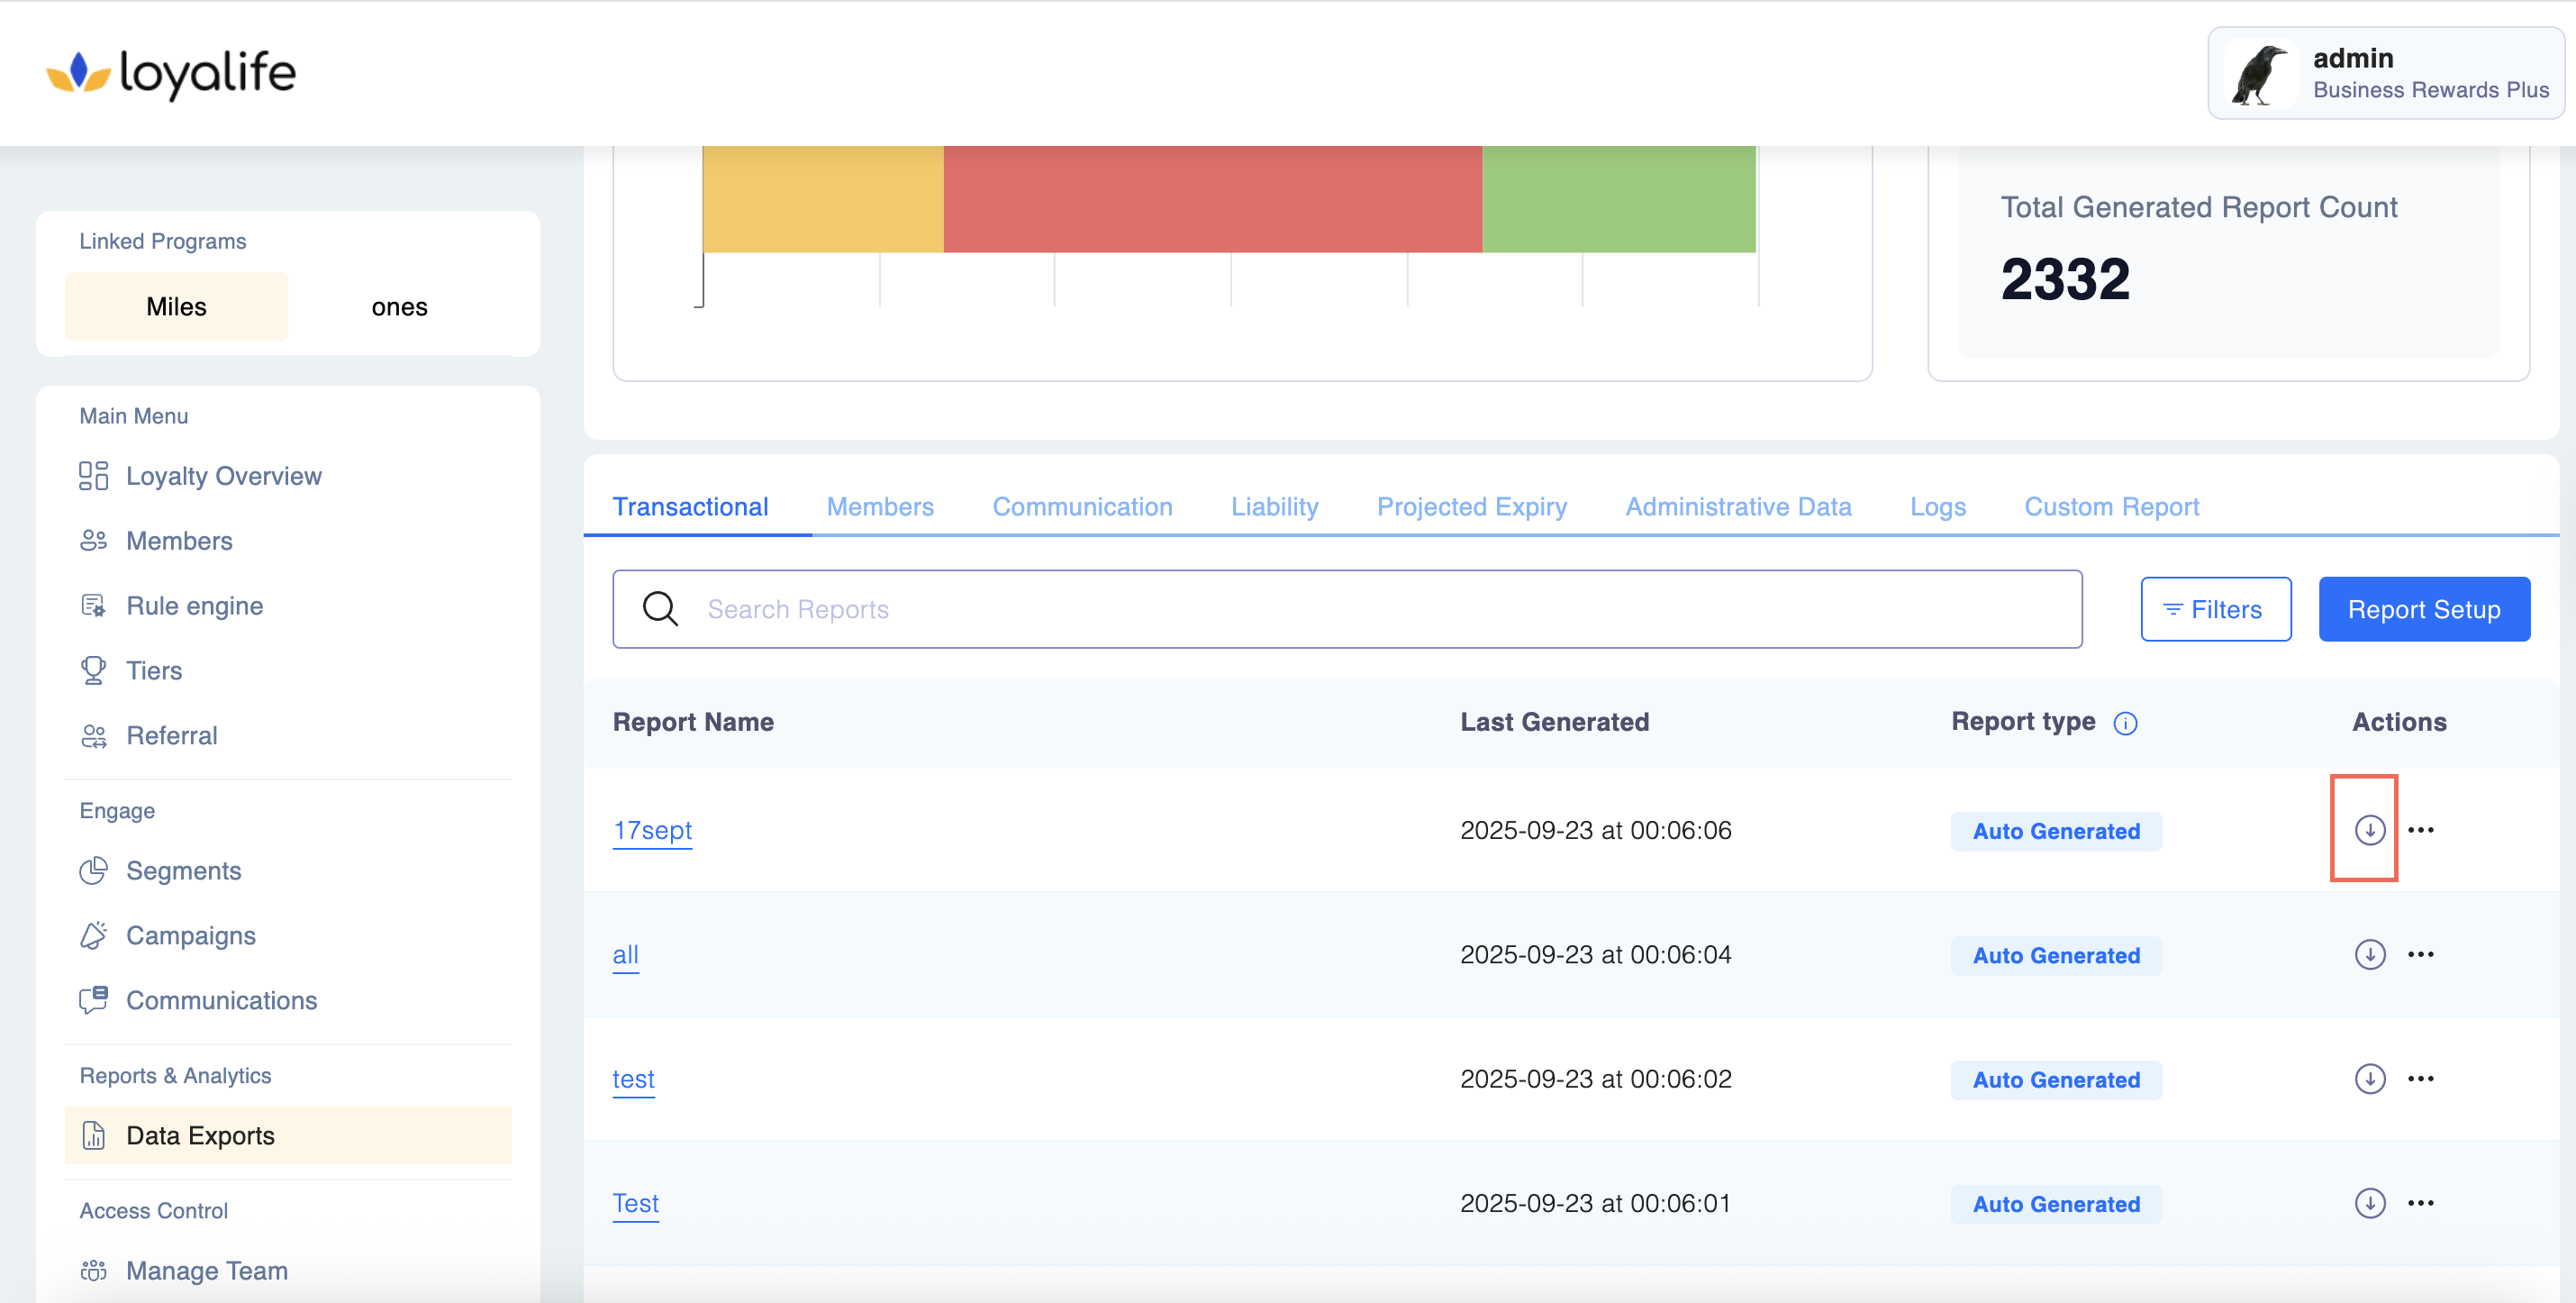The image size is (2576, 1303).
Task: Click Report type info icon
Action: [x=2125, y=723]
